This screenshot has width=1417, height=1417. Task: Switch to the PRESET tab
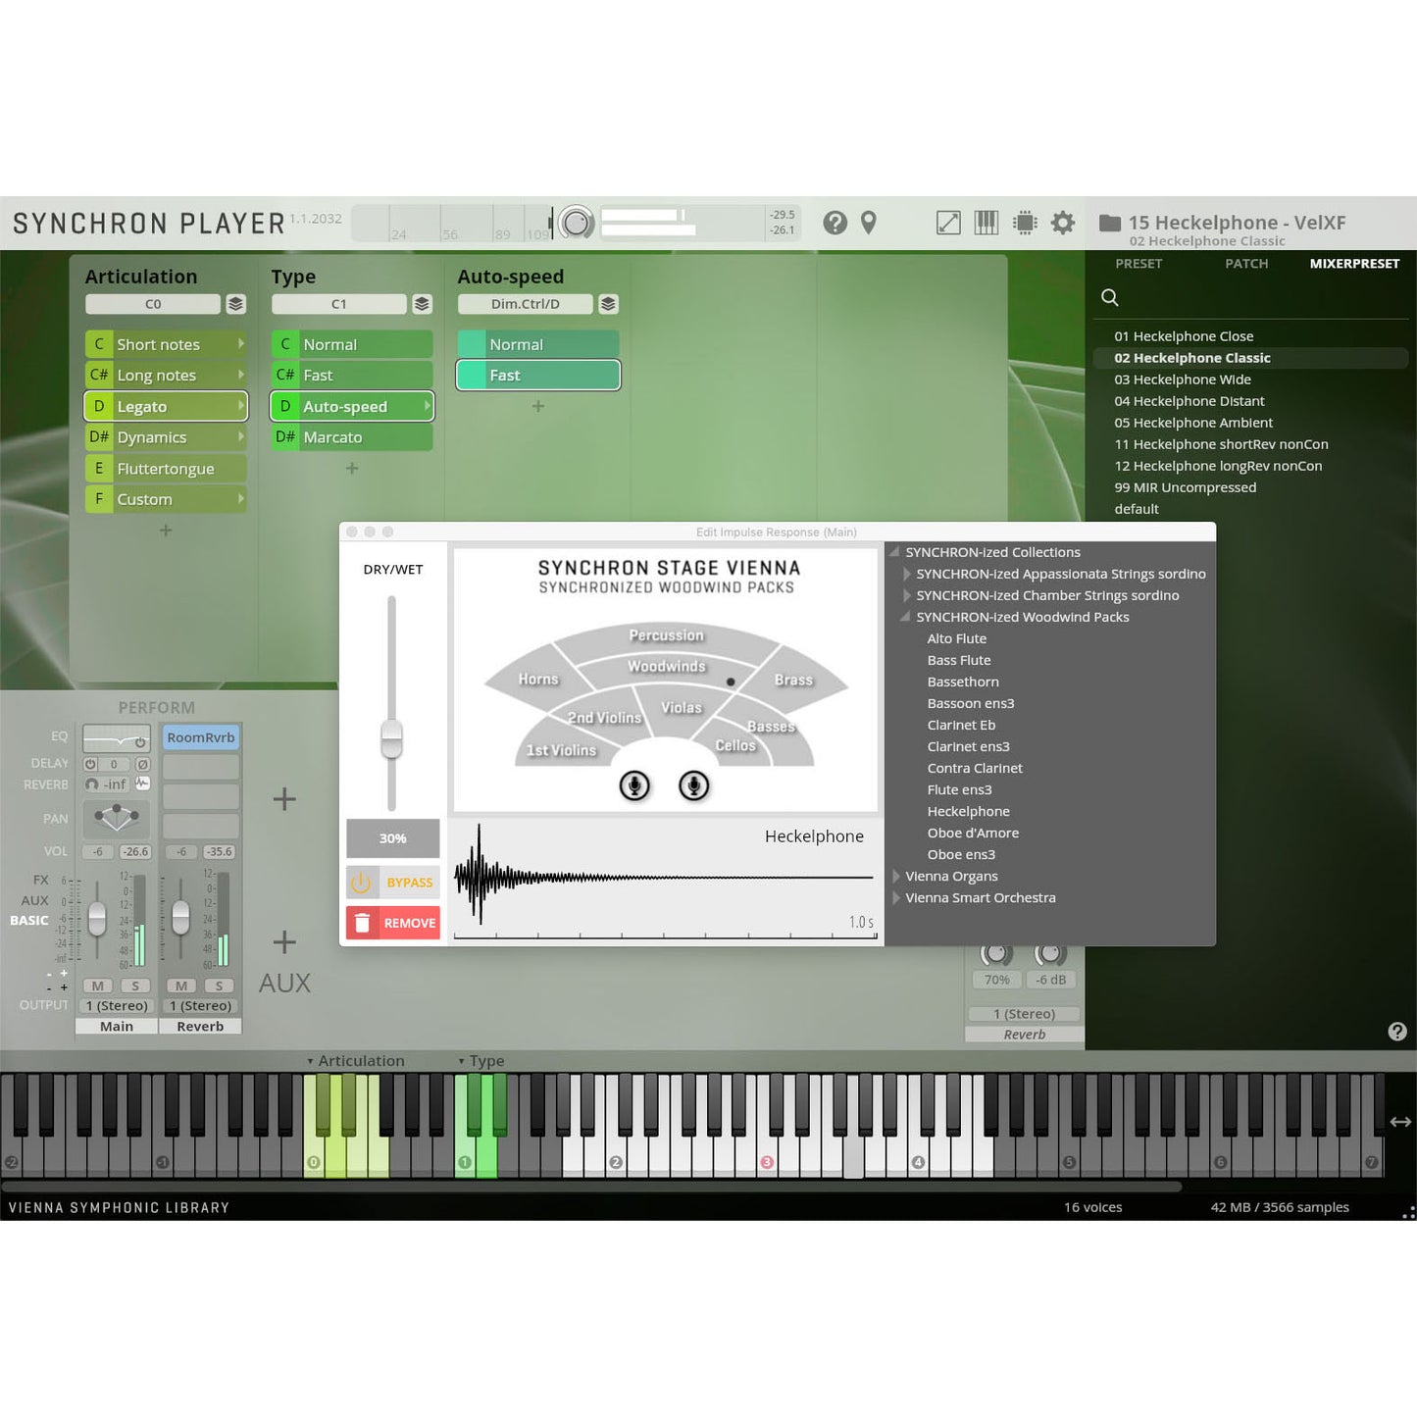coord(1138,264)
